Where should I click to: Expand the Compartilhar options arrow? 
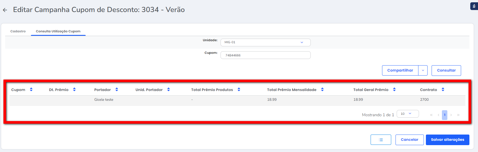tap(423, 70)
